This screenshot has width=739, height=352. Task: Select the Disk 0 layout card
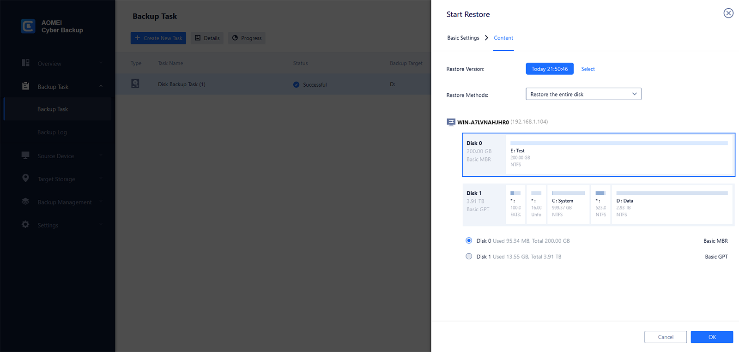(x=599, y=155)
